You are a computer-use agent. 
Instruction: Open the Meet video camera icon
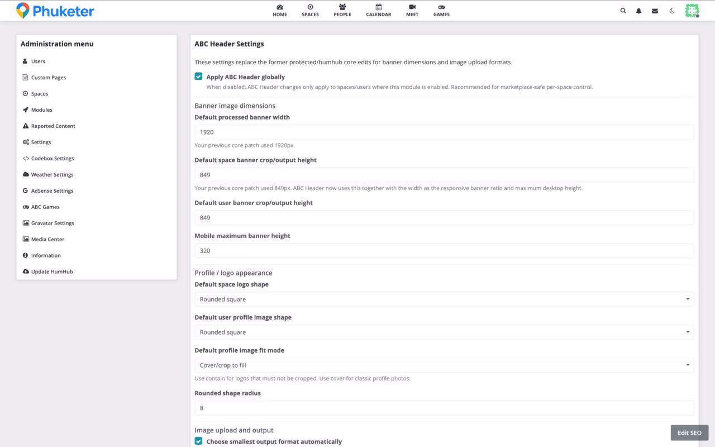pos(412,7)
